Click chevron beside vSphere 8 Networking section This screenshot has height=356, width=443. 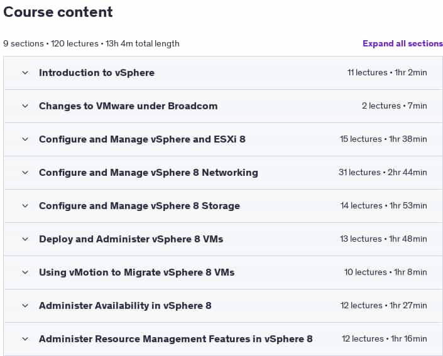coord(25,173)
